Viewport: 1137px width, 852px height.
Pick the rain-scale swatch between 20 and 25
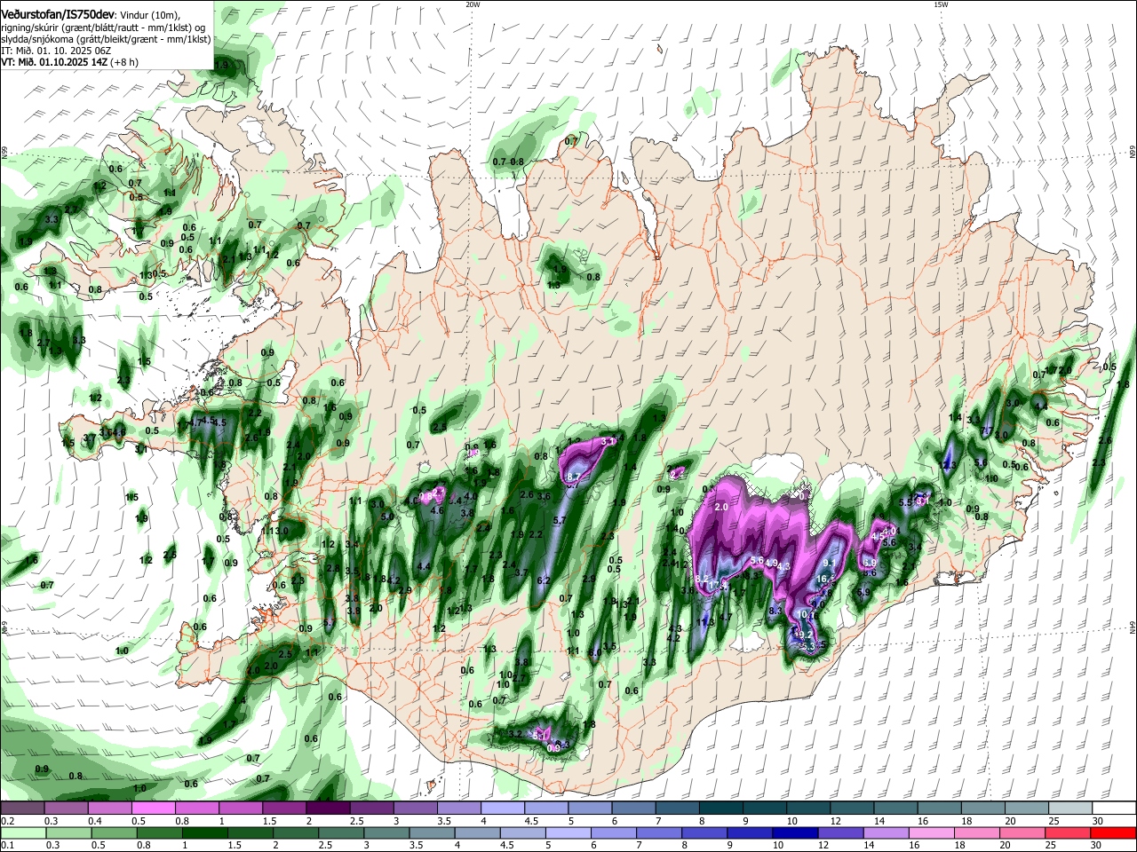click(x=1023, y=832)
